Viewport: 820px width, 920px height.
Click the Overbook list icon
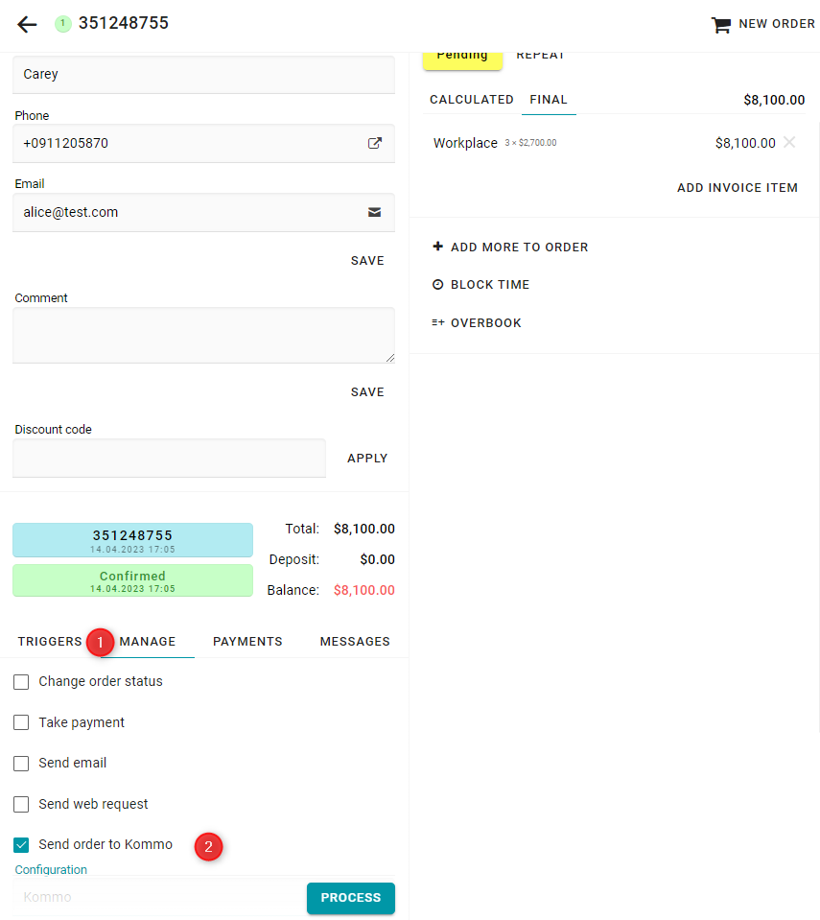click(438, 323)
